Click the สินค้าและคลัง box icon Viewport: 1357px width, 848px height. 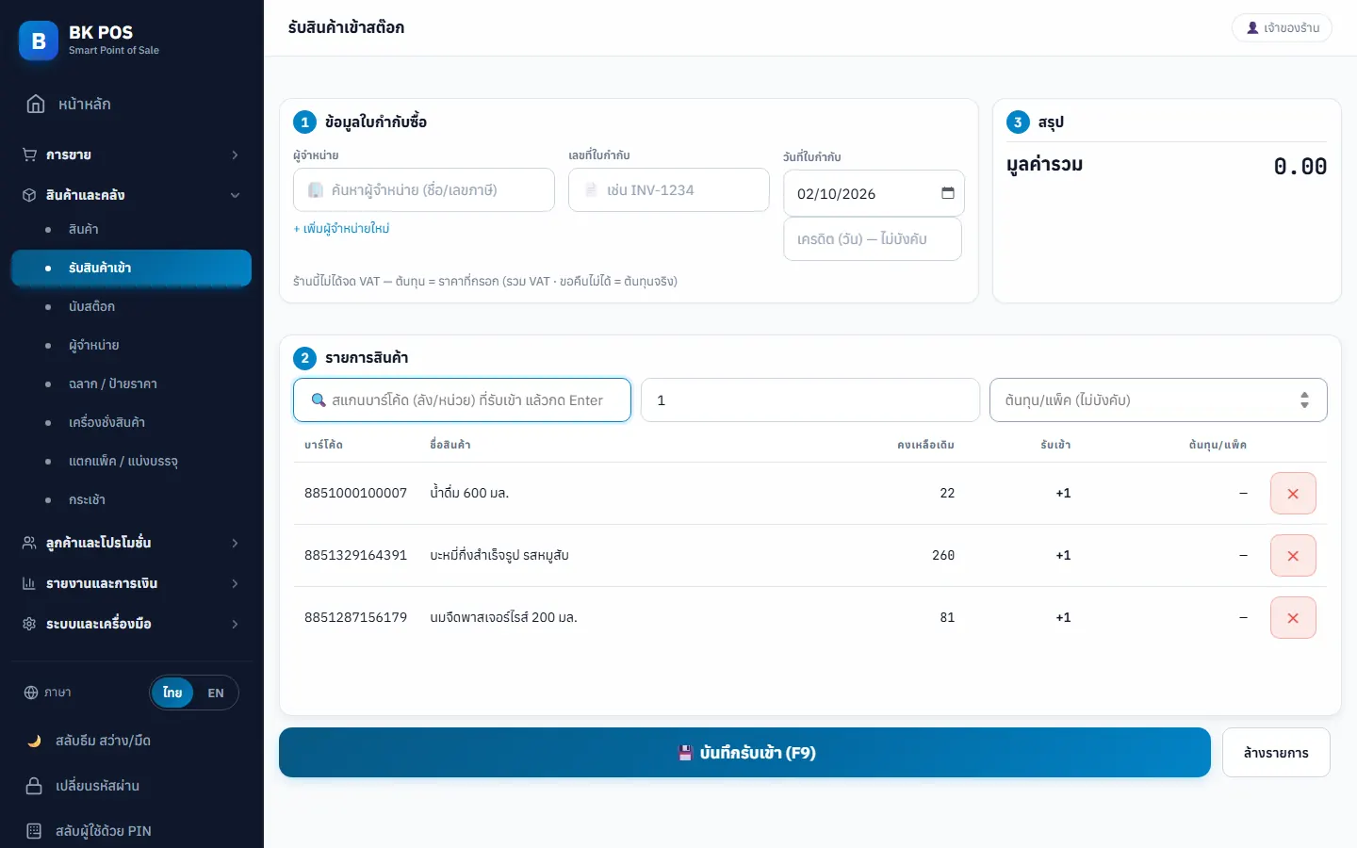point(29,195)
